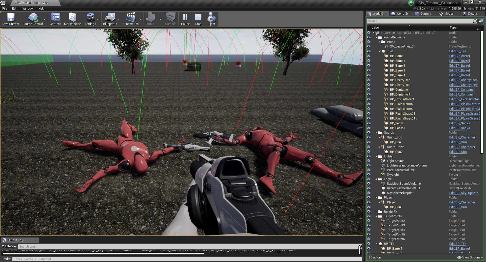Image resolution: width=486 pixels, height=262 pixels.
Task: Click the Settings toolbar icon
Action: point(90,19)
